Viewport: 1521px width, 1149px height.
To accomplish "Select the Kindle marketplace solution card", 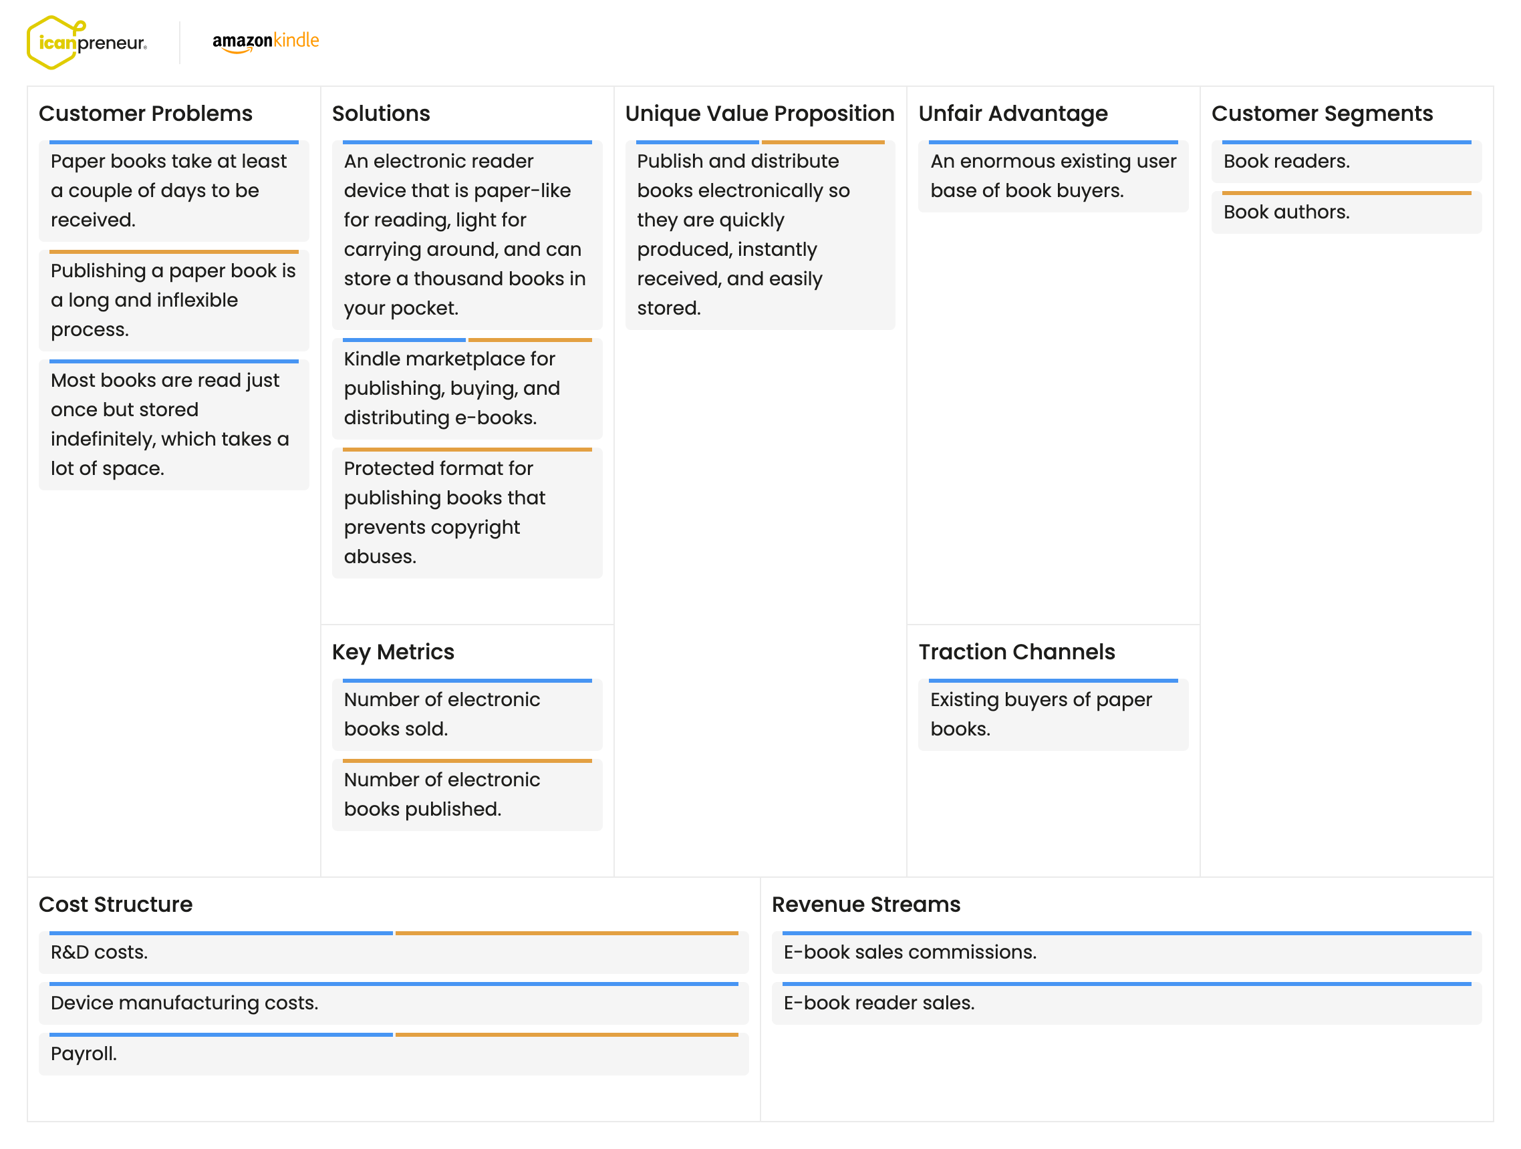I will click(467, 388).
